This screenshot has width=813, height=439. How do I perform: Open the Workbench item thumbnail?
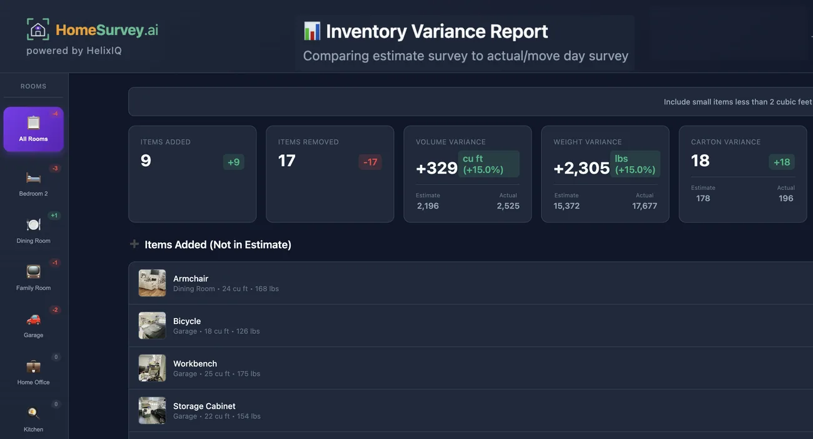(152, 368)
